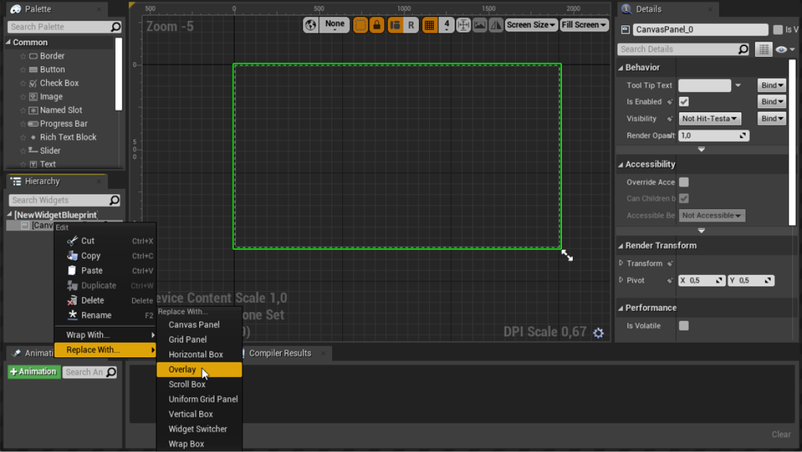
Task: Toggle the dashed outline display icon
Action: pos(360,25)
